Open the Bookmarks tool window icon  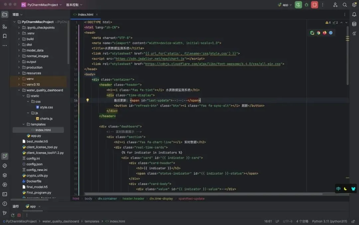point(5,36)
